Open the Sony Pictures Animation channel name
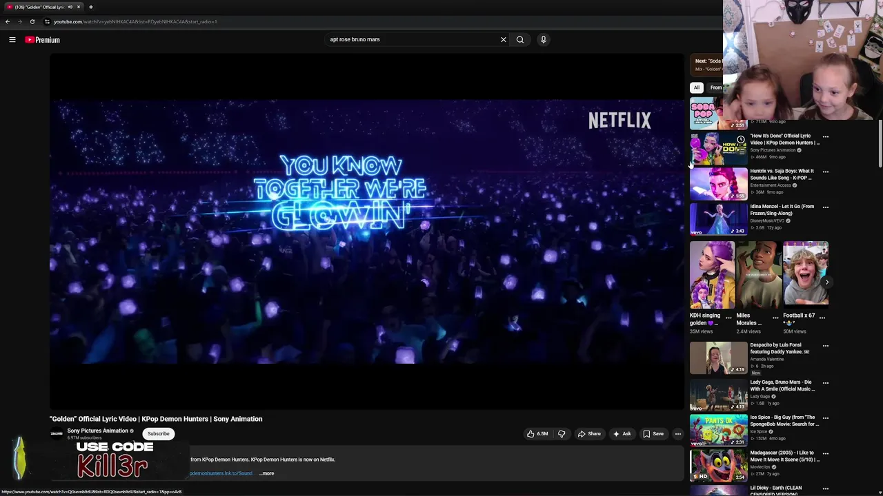Viewport: 883px width, 496px height. click(97, 431)
